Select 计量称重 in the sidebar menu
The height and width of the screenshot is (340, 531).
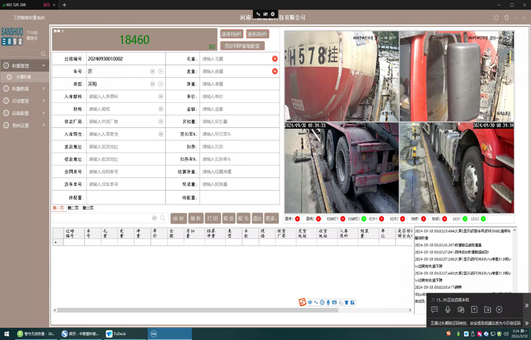[x=24, y=77]
